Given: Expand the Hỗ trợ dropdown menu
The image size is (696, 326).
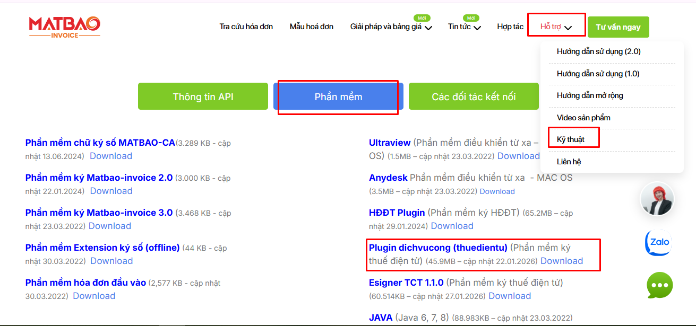Looking at the screenshot, I should (555, 27).
